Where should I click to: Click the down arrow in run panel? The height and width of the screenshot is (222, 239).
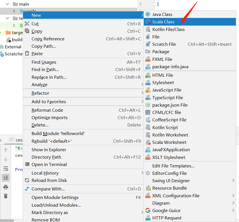(6, 159)
